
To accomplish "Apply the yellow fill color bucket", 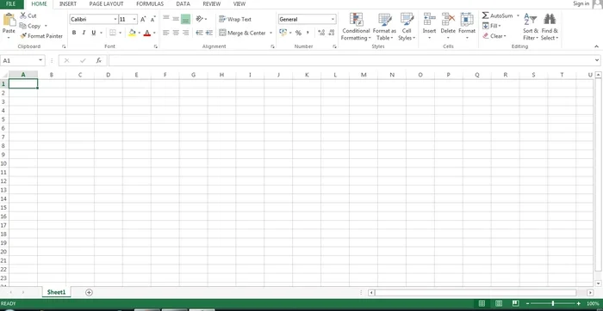I will point(133,33).
